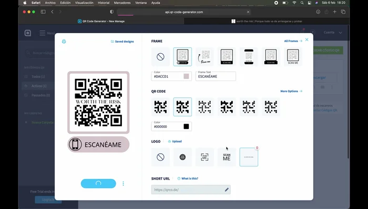
Task: Expand the Cuenta dropdown
Action: [333, 33]
